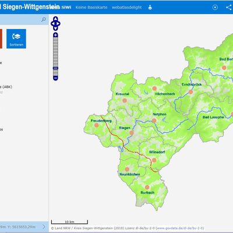Expand the coordinates bar chevron

44,227
